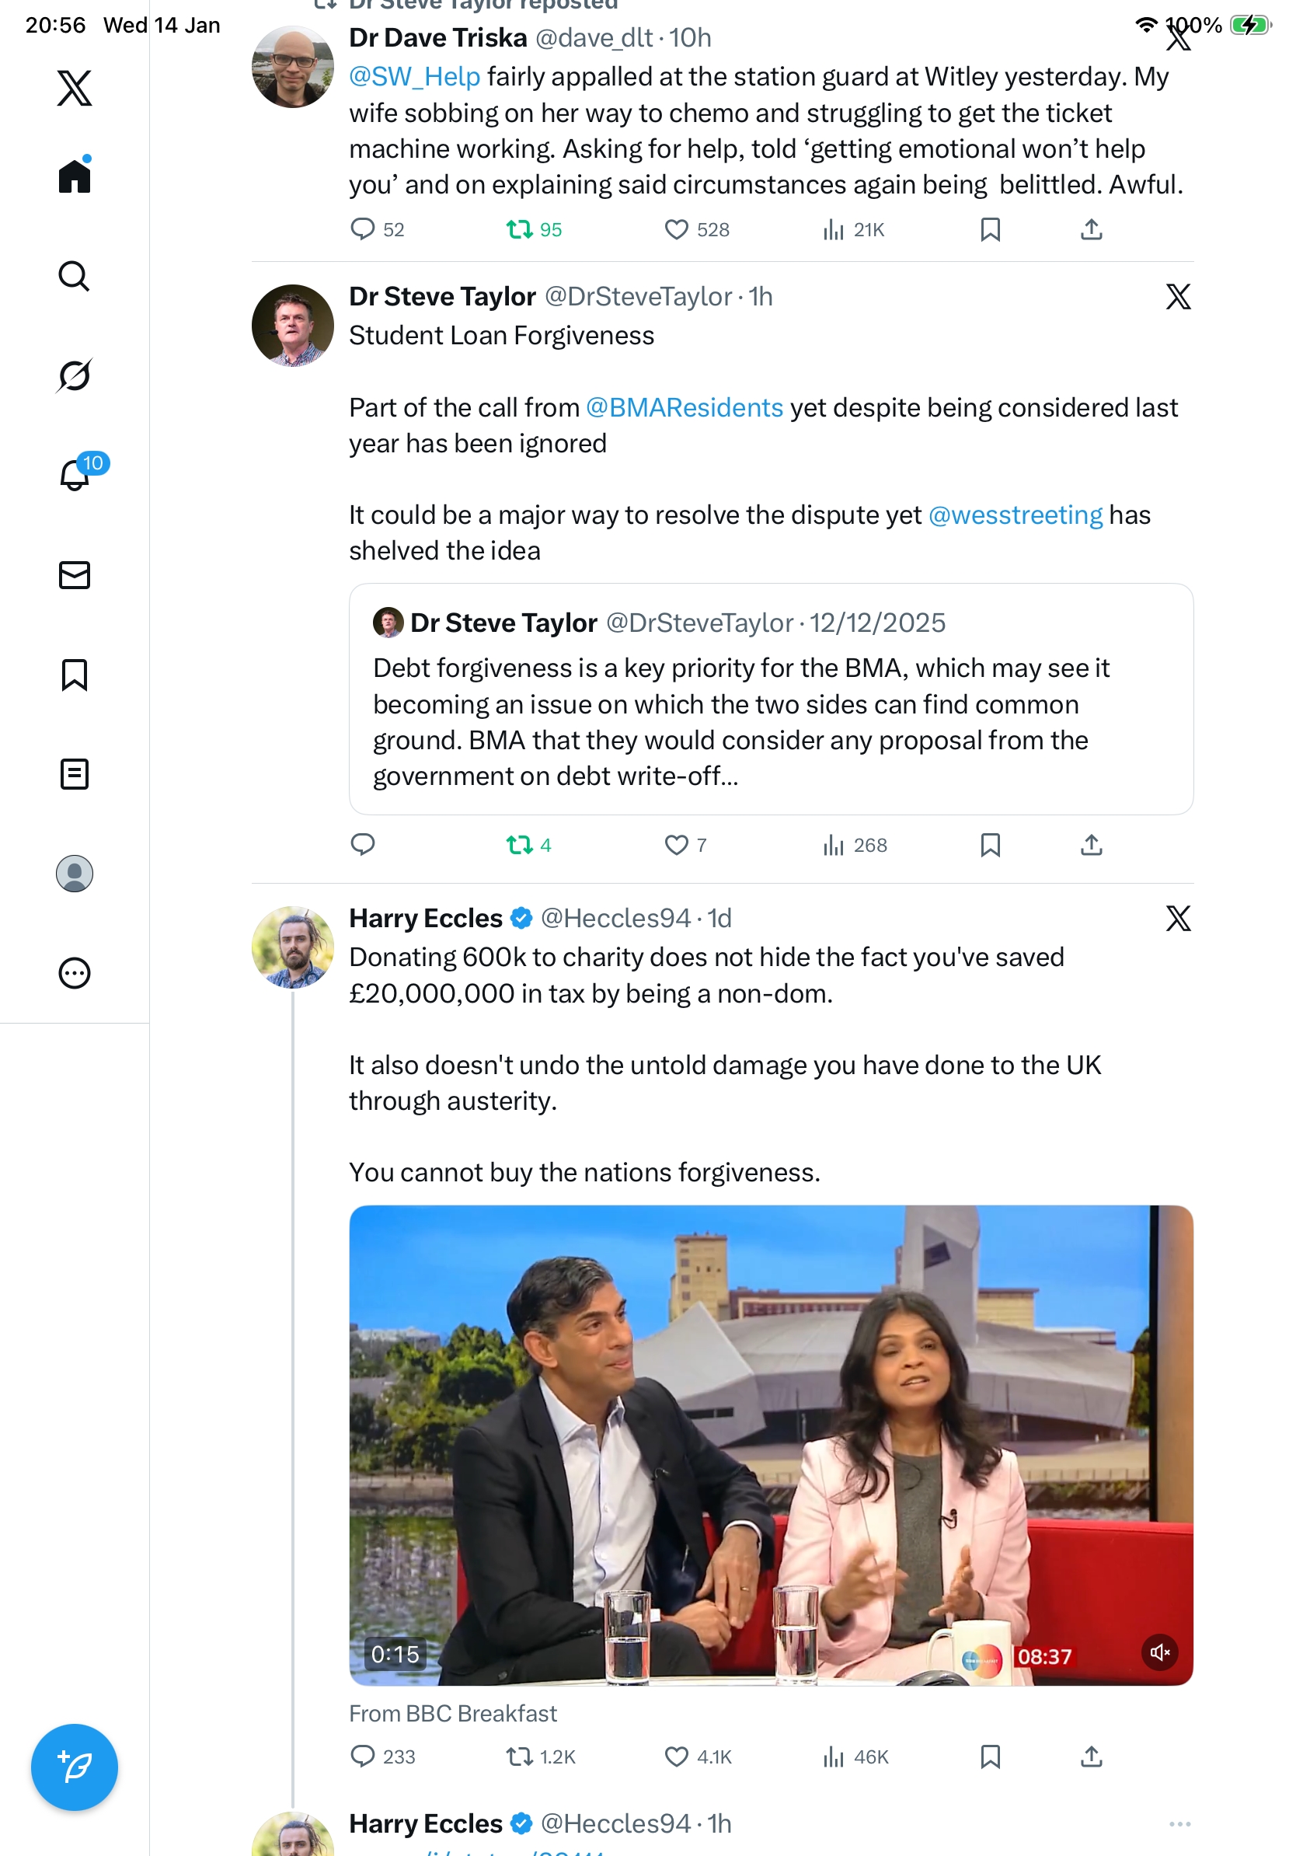Unmute the BBC Breakfast video
1296x1856 pixels.
[x=1159, y=1652]
